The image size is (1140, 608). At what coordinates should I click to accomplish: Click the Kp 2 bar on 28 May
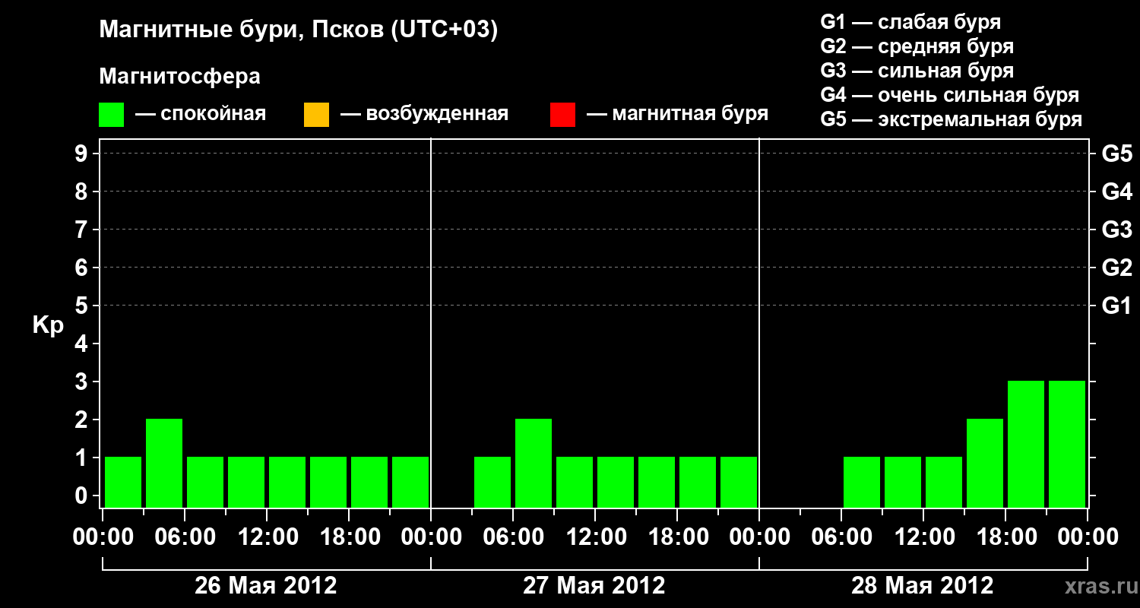coord(985,463)
